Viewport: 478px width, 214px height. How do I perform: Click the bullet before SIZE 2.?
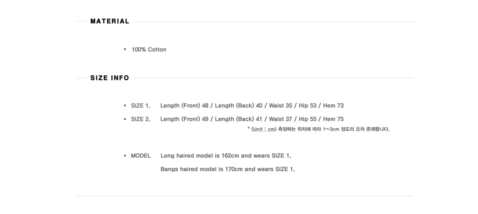(125, 119)
